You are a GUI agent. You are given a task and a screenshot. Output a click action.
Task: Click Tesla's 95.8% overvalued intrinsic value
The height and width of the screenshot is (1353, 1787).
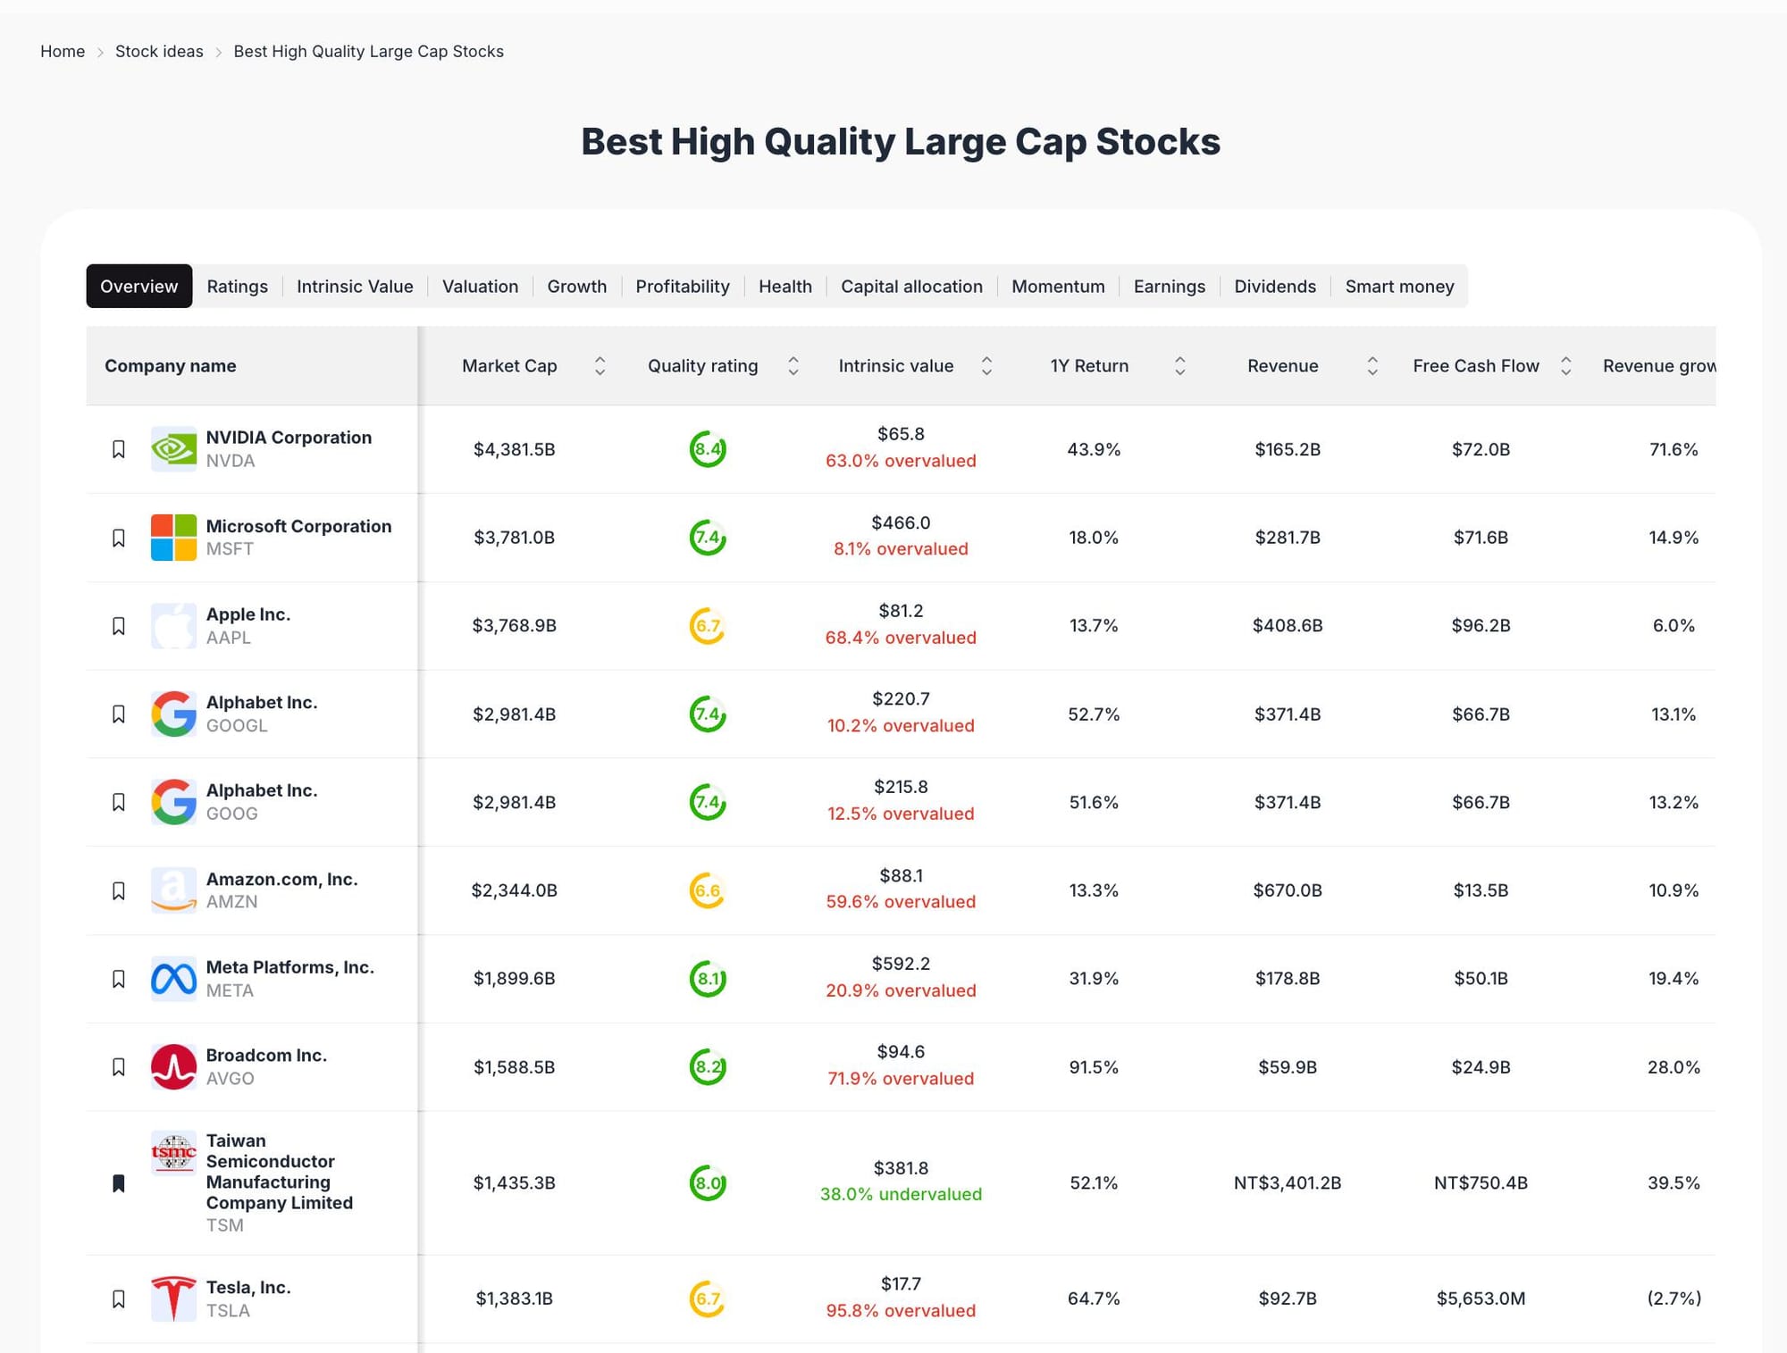click(x=900, y=1310)
